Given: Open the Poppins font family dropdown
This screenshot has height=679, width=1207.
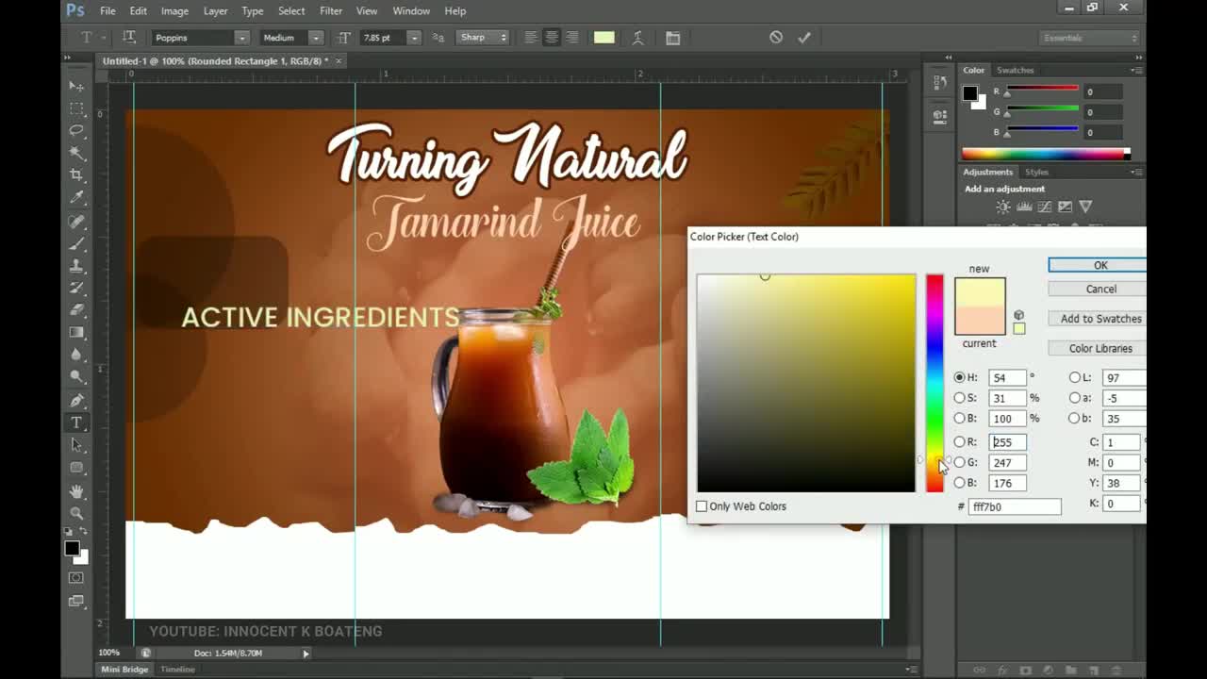Looking at the screenshot, I should click(241, 38).
